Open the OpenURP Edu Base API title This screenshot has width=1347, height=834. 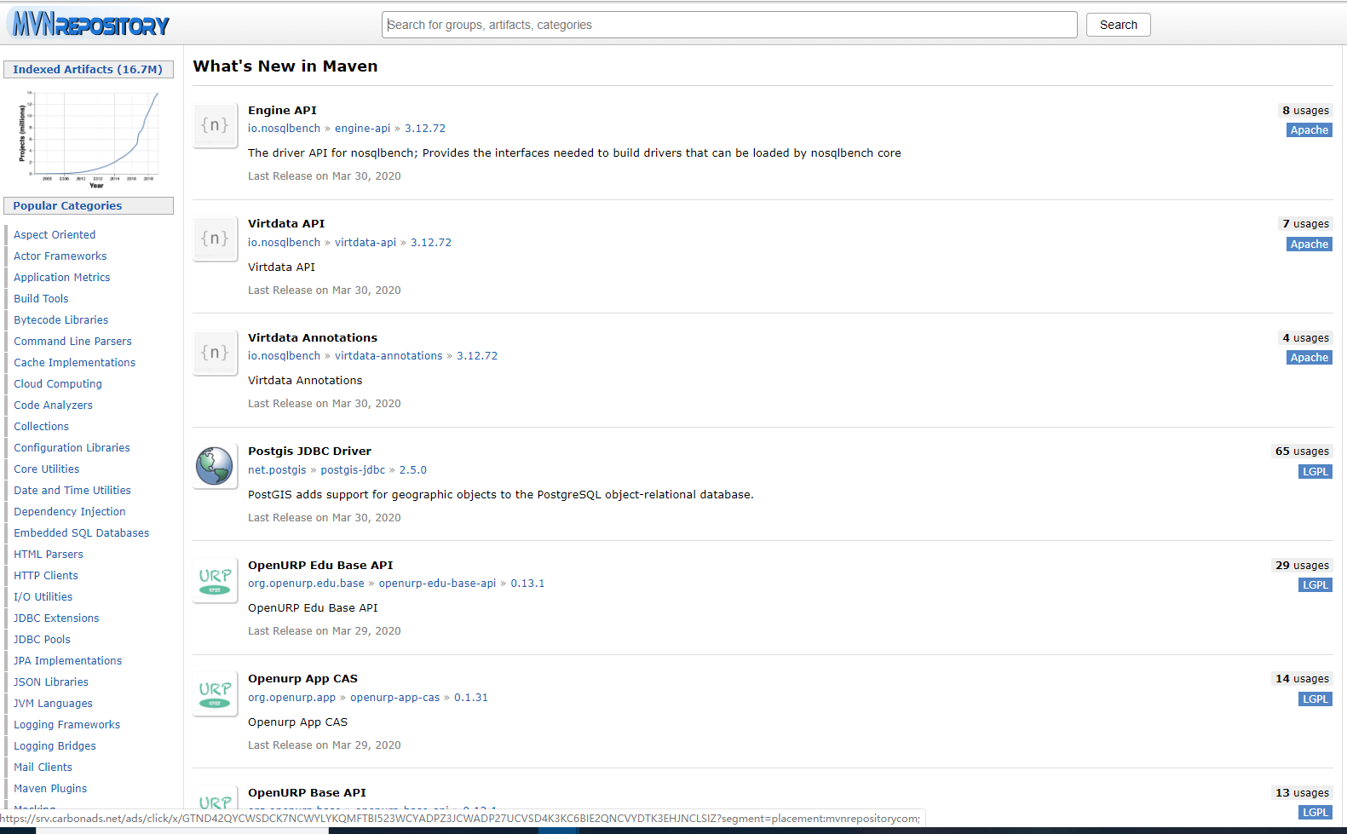tap(320, 566)
